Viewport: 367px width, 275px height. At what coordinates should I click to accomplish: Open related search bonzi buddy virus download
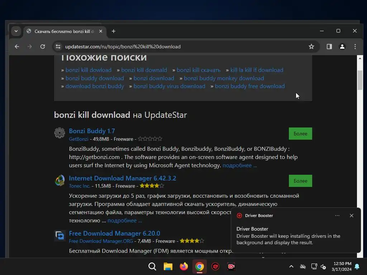[x=169, y=86]
